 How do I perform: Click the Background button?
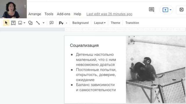(81, 23)
